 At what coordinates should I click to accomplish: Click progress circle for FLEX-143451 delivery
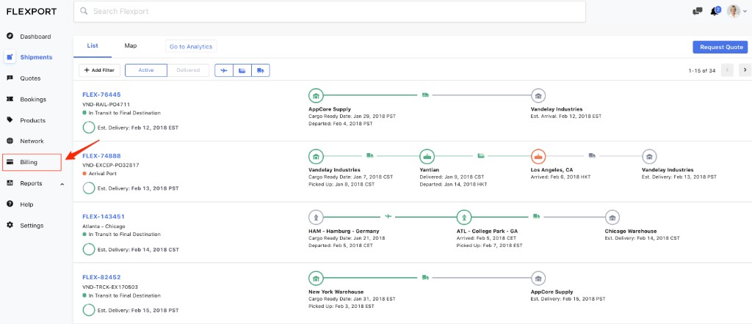[x=89, y=249]
